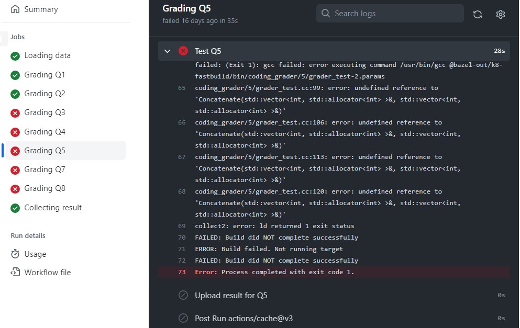This screenshot has width=520, height=328.
Task: Collapse the Test Q5 step chevron
Action: point(167,51)
